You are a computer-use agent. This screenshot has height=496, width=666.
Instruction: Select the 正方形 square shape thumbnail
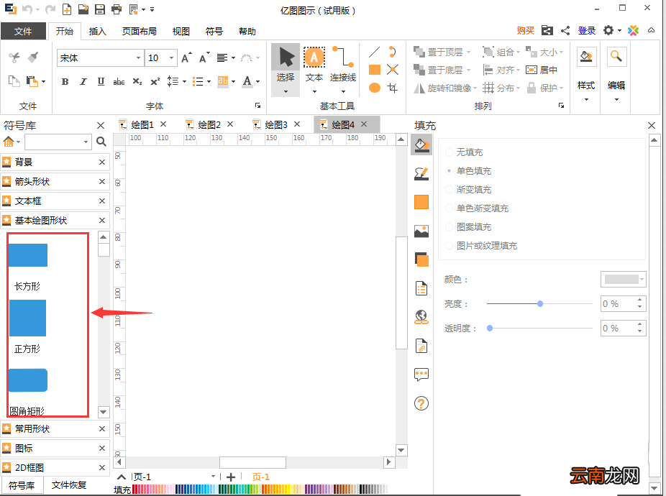coord(27,318)
